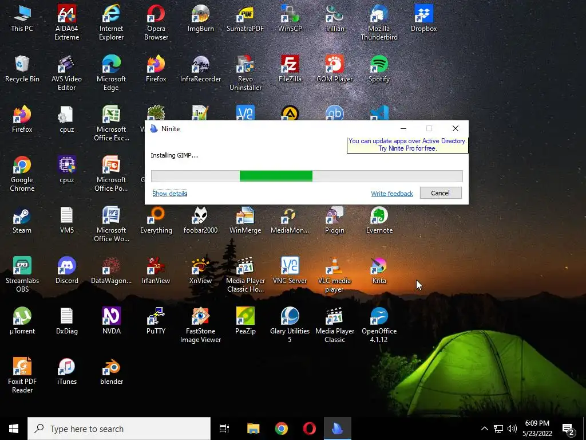The image size is (586, 440).
Task: Select the Trillian desktop shortcut
Action: 334,18
